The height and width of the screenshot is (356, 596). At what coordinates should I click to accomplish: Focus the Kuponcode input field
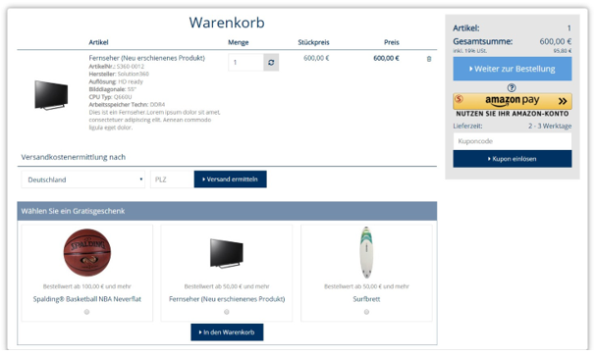tap(512, 141)
